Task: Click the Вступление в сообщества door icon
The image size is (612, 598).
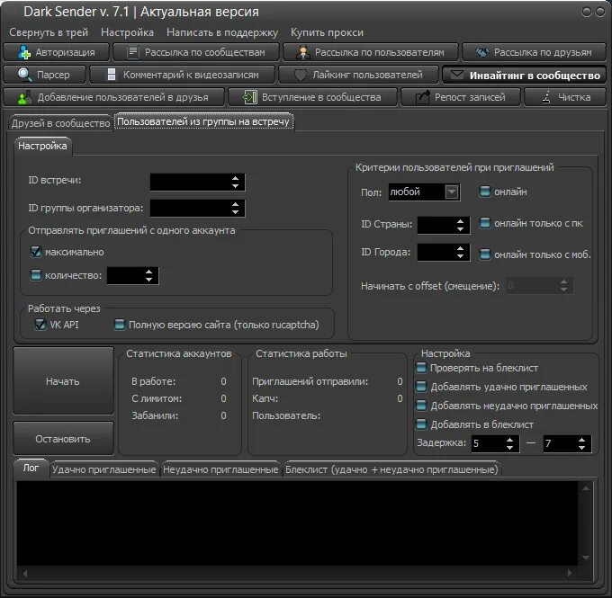Action: tap(250, 97)
